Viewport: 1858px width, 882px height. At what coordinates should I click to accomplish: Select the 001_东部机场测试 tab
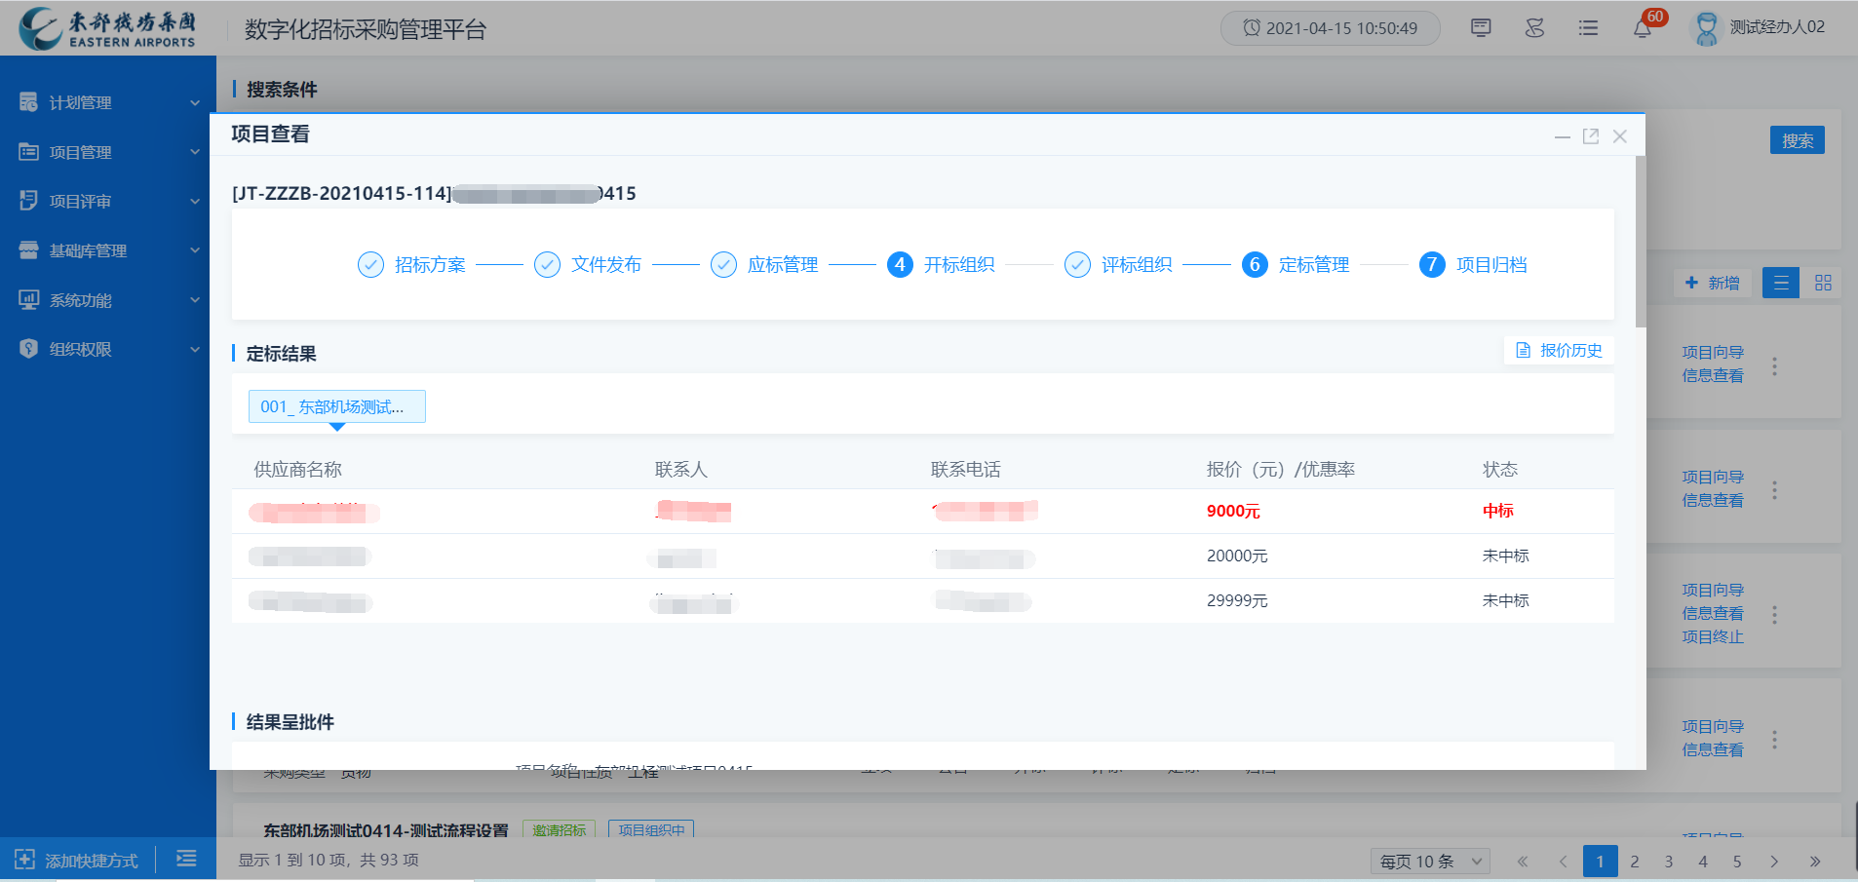pyautogui.click(x=337, y=406)
